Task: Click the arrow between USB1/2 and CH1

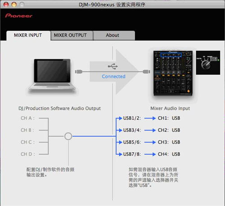Action: tap(150, 118)
